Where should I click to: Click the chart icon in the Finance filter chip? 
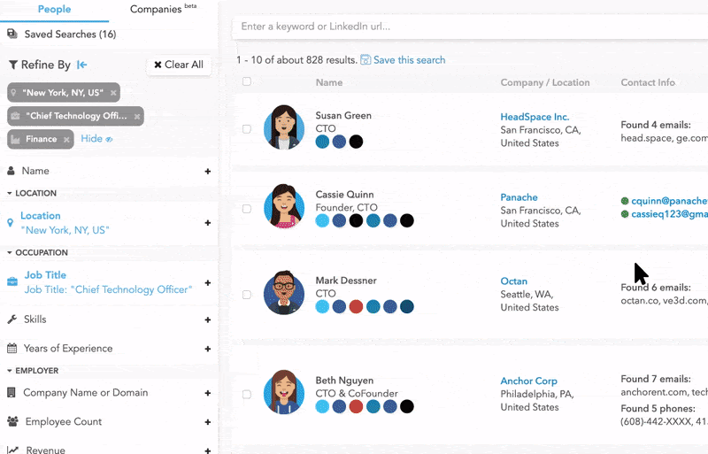[15, 139]
